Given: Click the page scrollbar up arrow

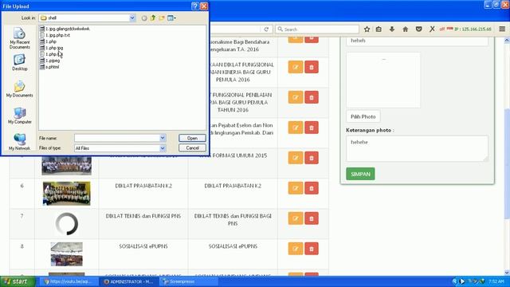Looking at the screenshot, I should (507, 41).
